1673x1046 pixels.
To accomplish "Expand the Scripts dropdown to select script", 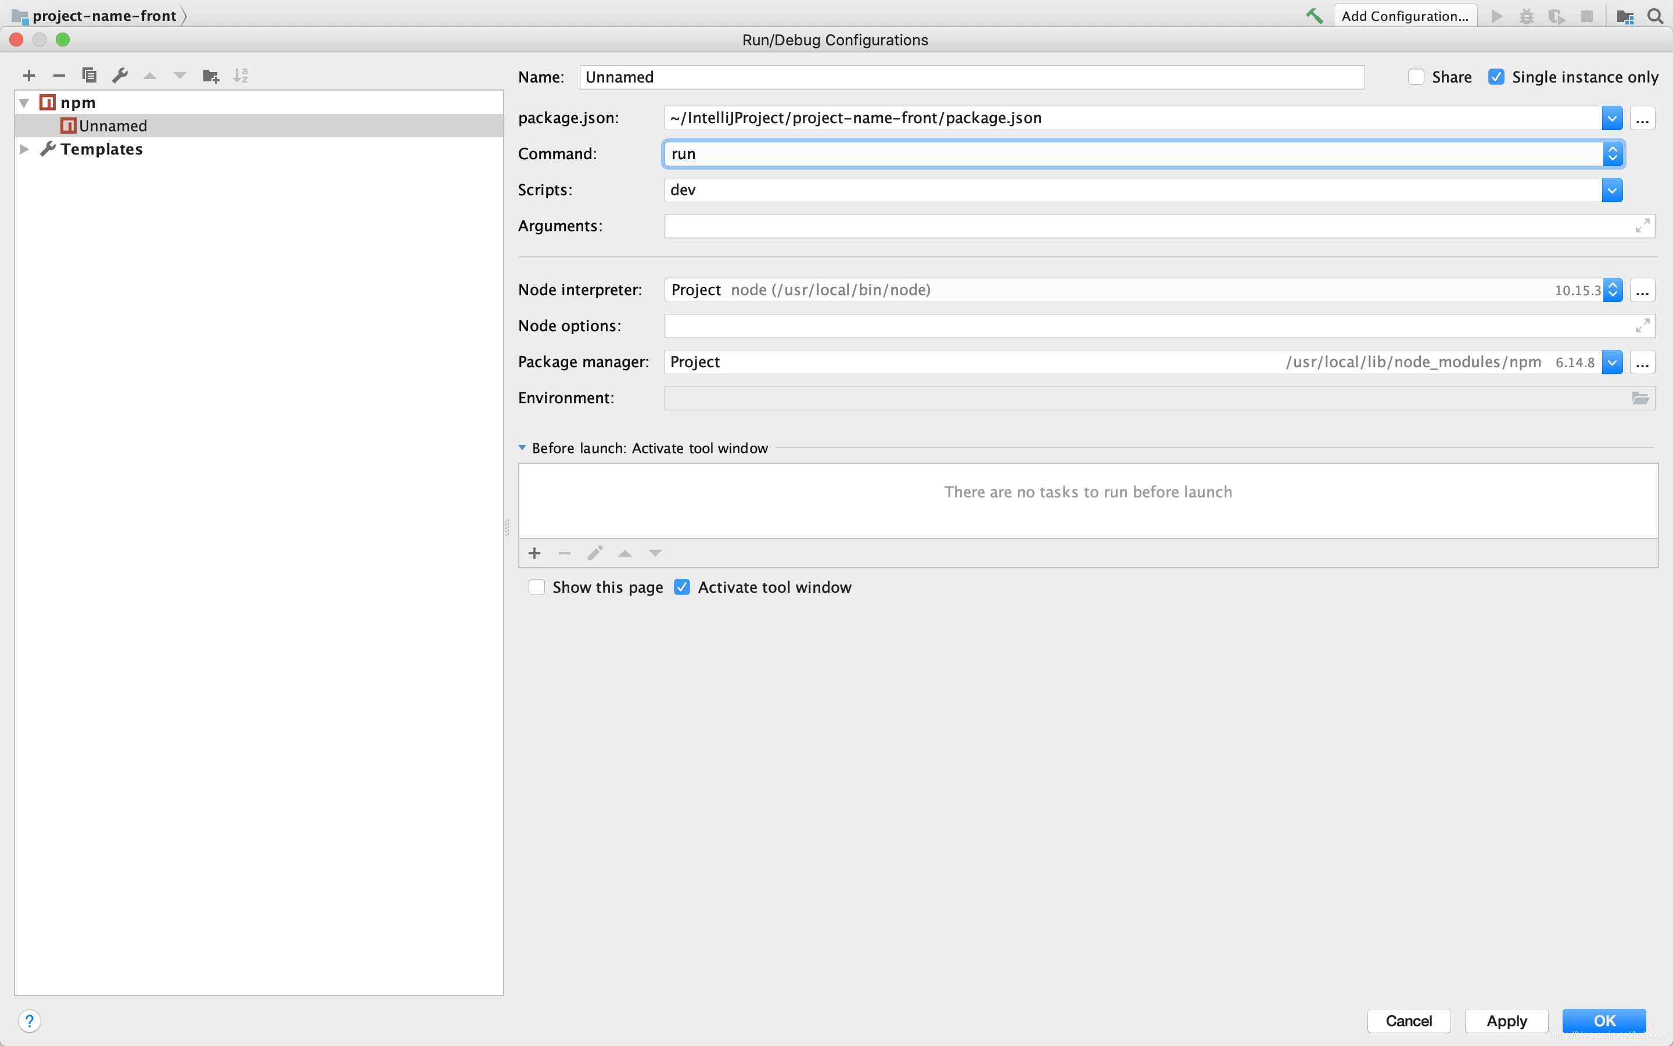I will [x=1613, y=189].
